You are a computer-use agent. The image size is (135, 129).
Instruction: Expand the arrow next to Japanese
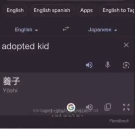(x=116, y=30)
